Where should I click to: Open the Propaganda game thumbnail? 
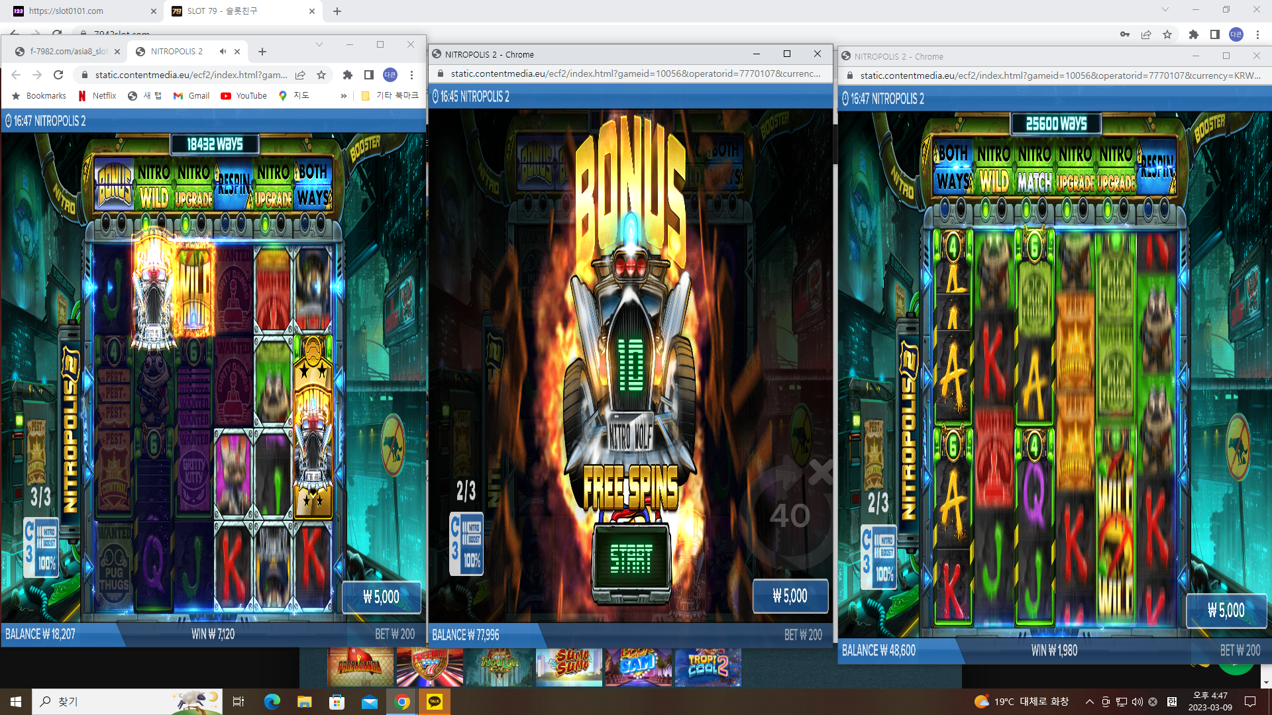[360, 667]
